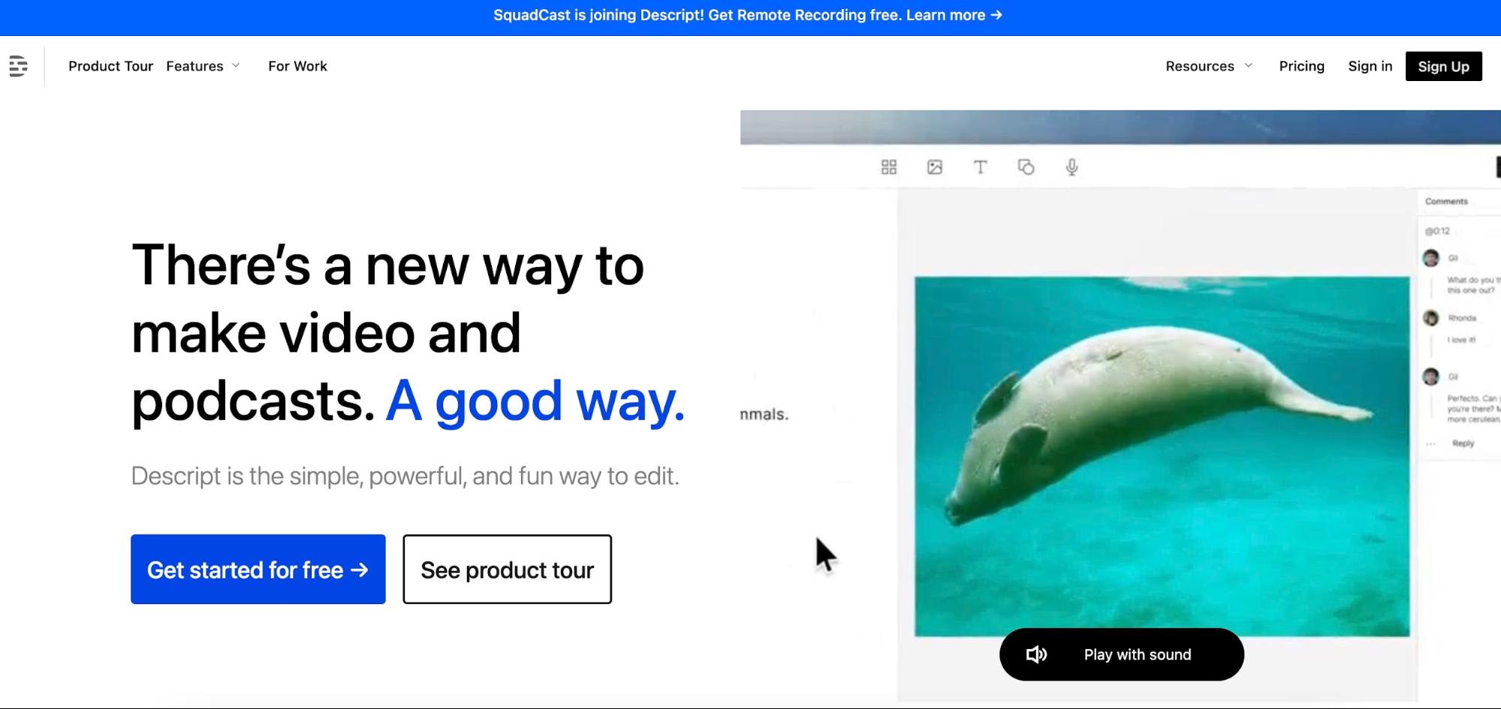
Task: Click See product tour button
Action: click(x=508, y=569)
